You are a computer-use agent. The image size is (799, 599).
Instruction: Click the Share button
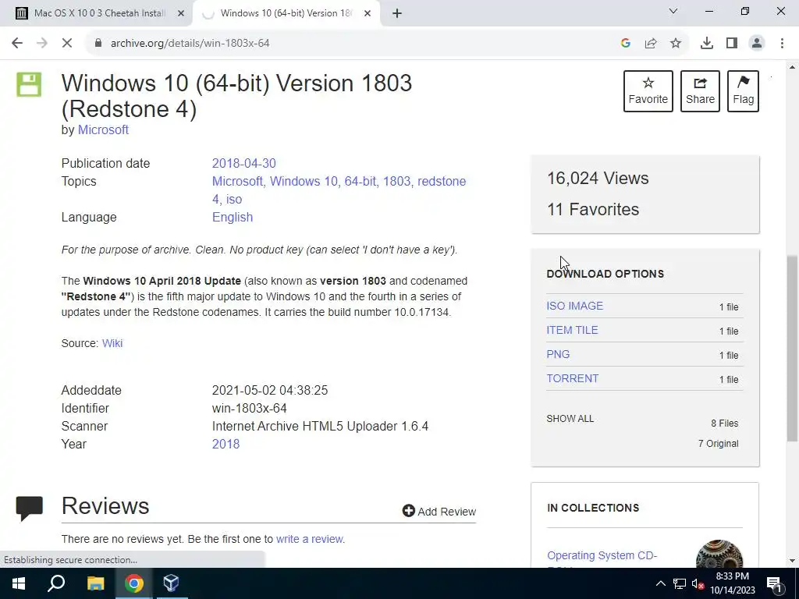700,91
